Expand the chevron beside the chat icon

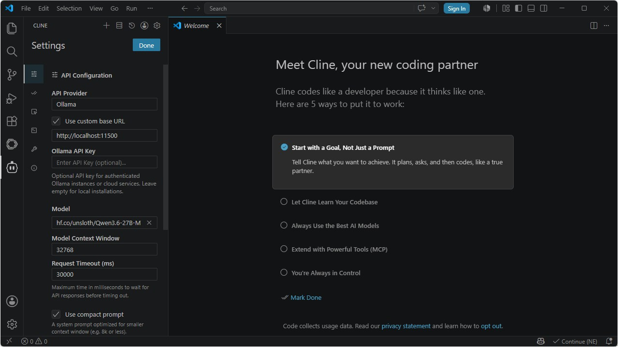point(433,8)
